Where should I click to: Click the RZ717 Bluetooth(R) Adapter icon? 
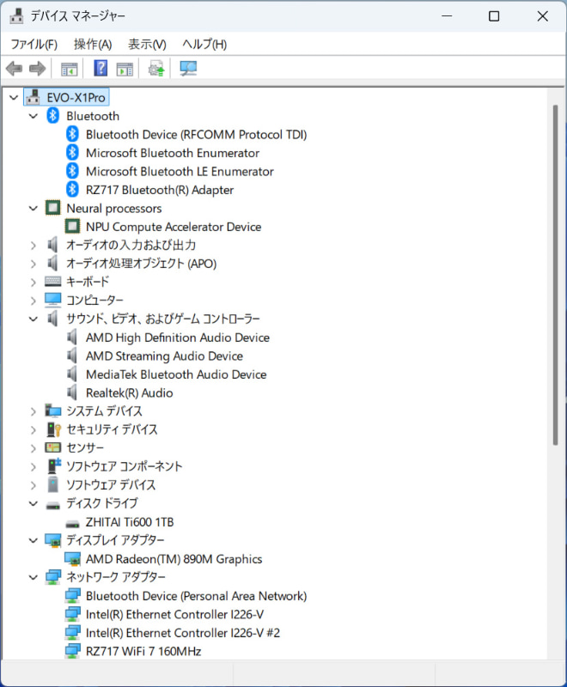click(72, 190)
